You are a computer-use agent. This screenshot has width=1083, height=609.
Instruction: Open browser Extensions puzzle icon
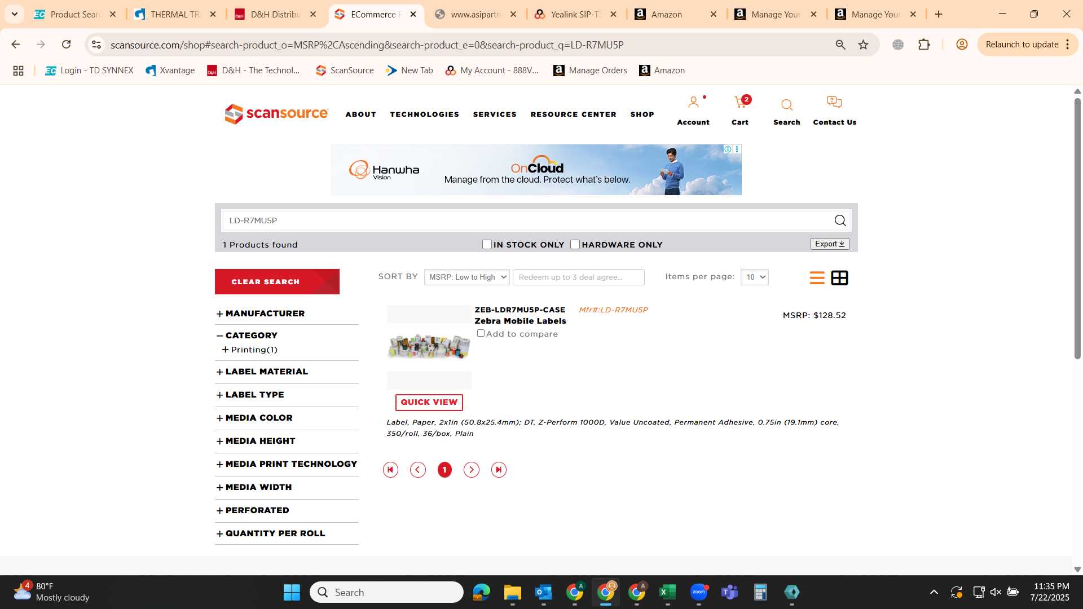point(924,45)
